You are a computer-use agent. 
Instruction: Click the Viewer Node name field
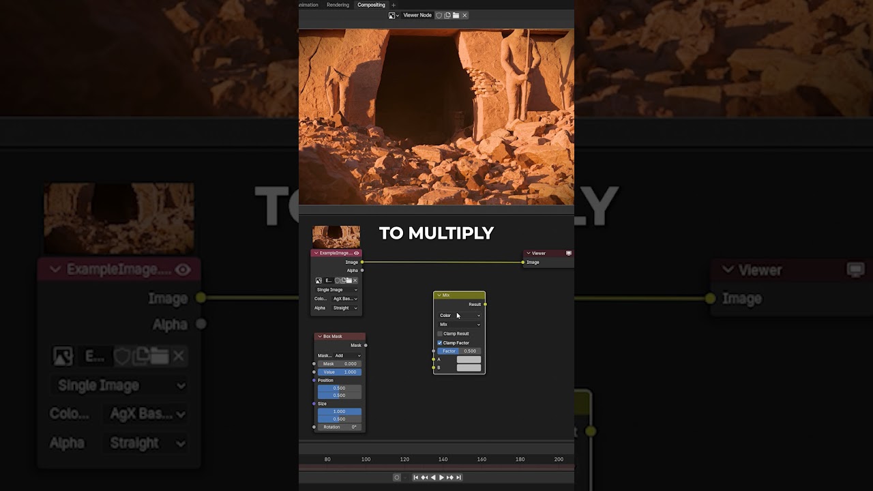pos(417,15)
